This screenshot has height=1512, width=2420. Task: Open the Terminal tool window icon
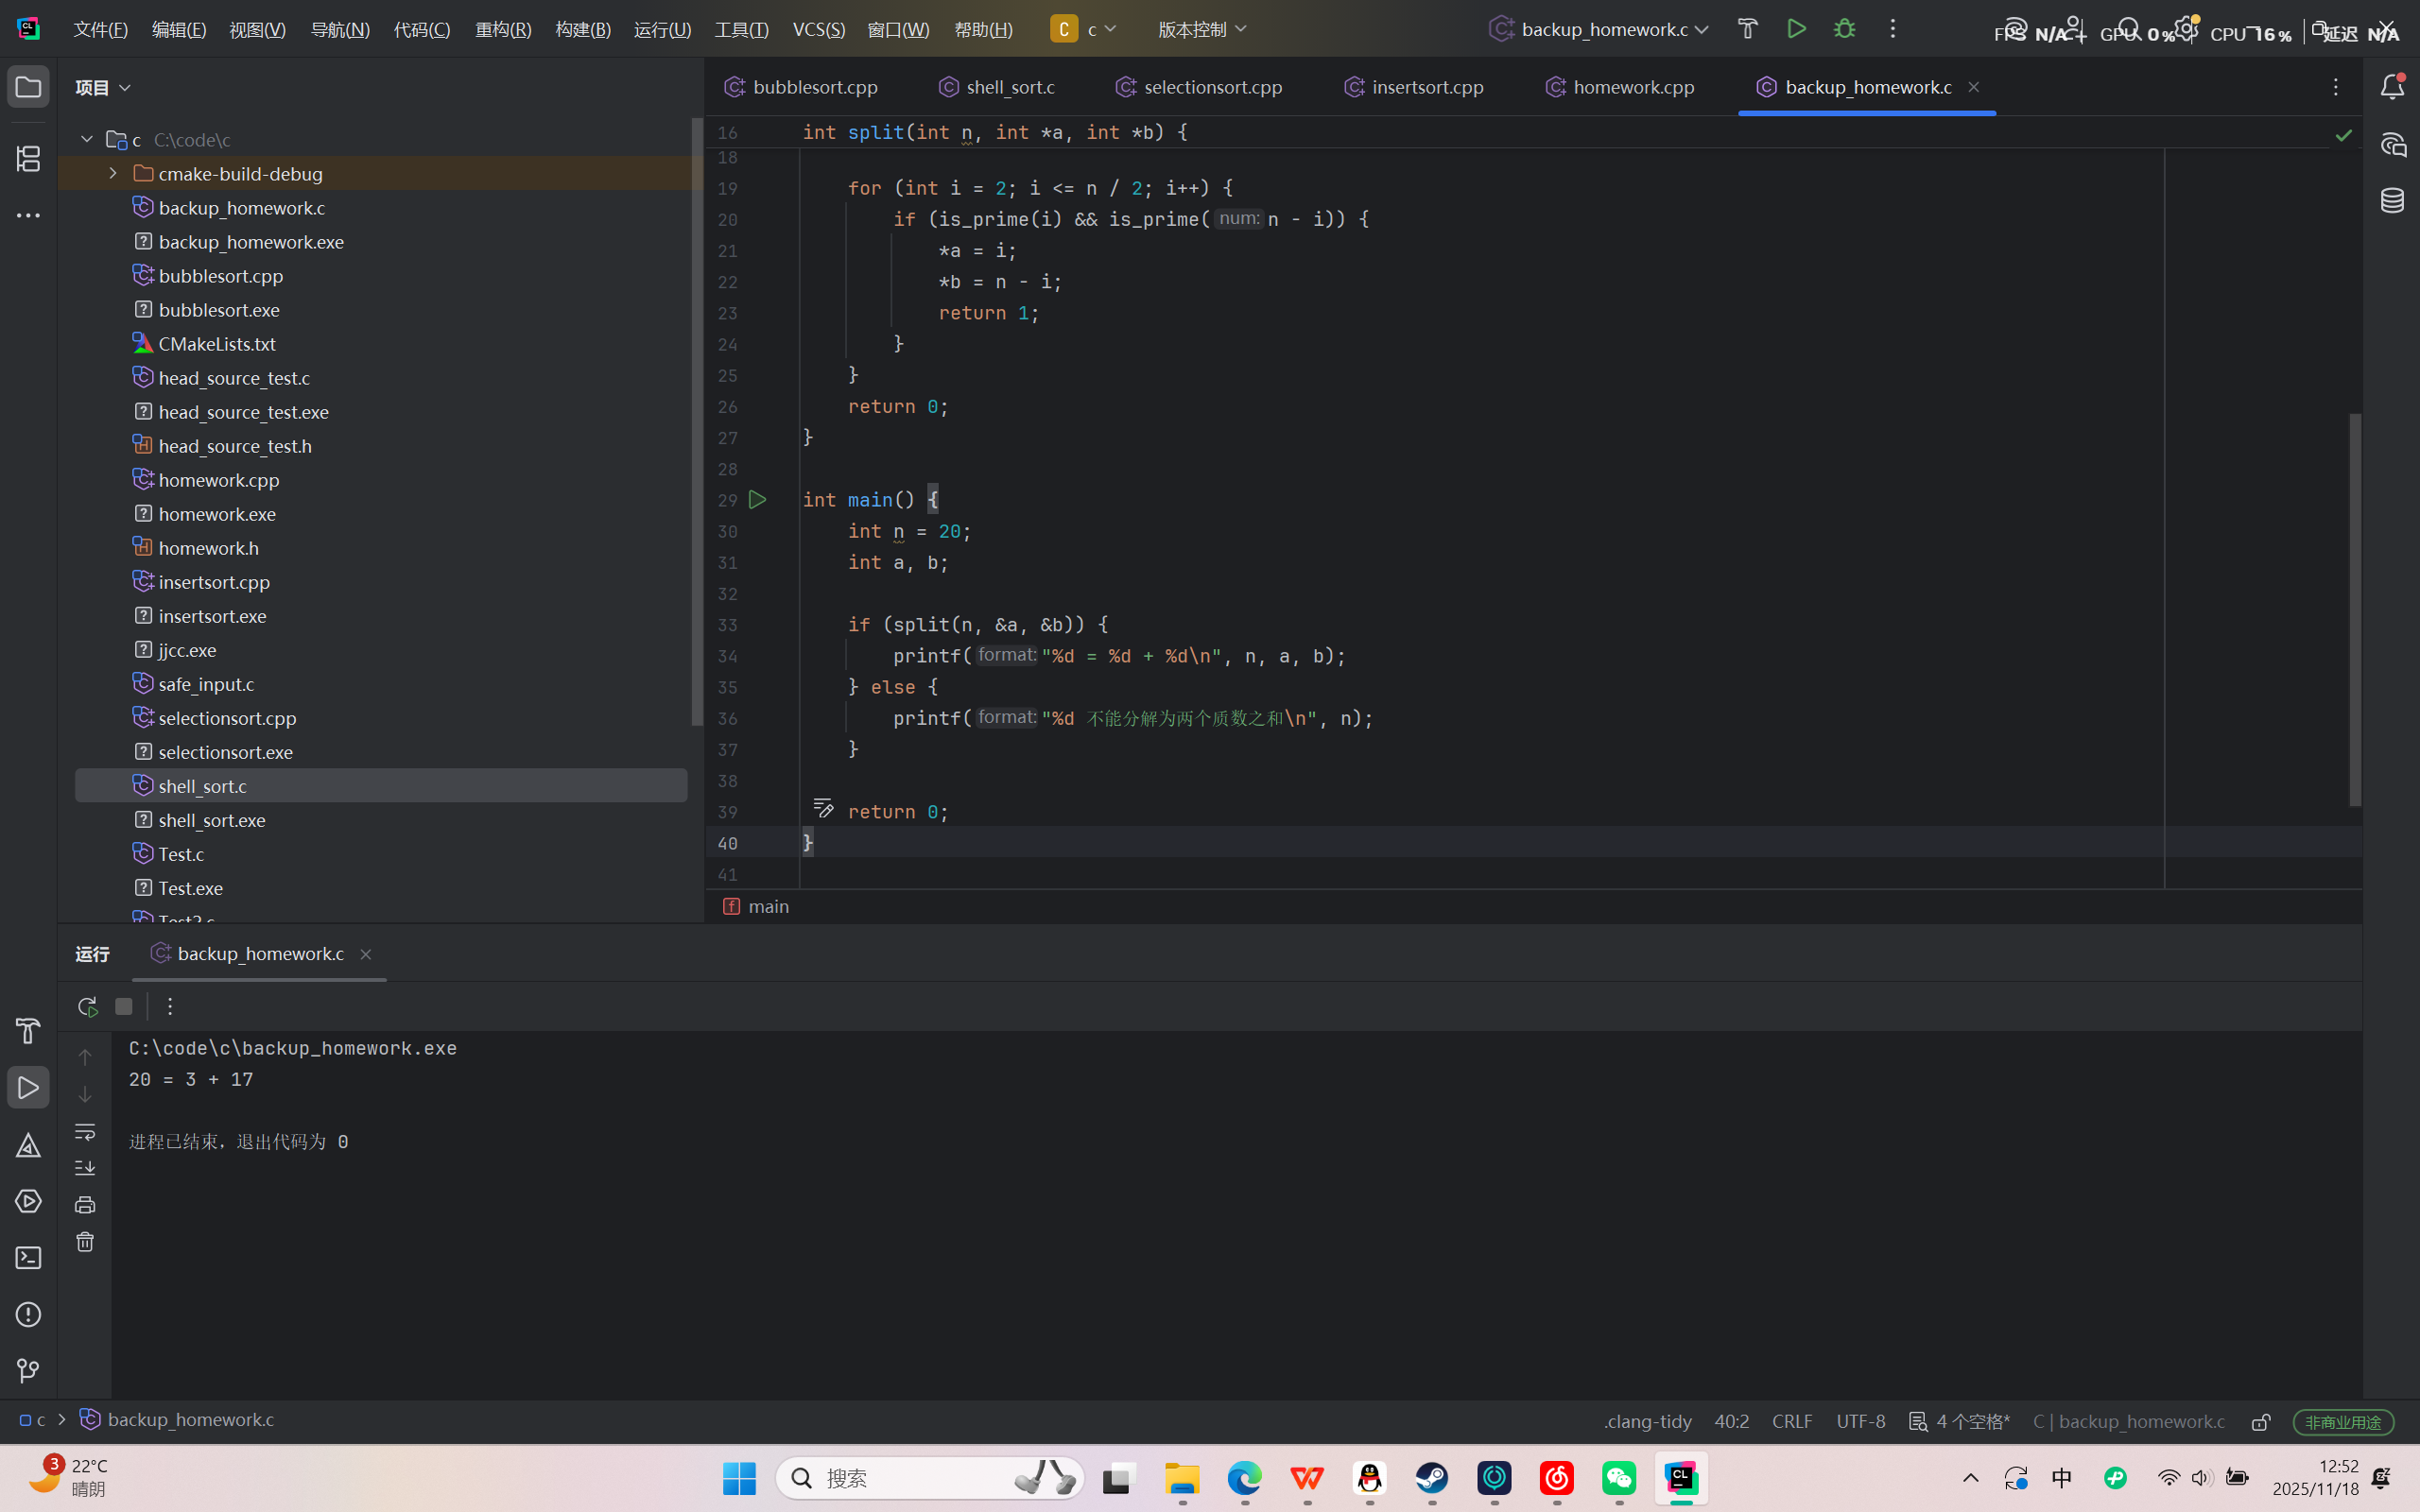(28, 1258)
